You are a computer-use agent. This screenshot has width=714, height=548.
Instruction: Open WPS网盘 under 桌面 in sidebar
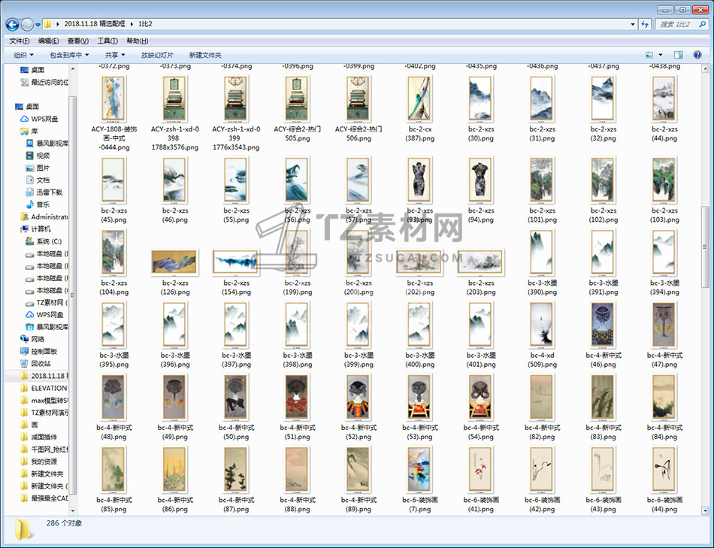pos(44,119)
